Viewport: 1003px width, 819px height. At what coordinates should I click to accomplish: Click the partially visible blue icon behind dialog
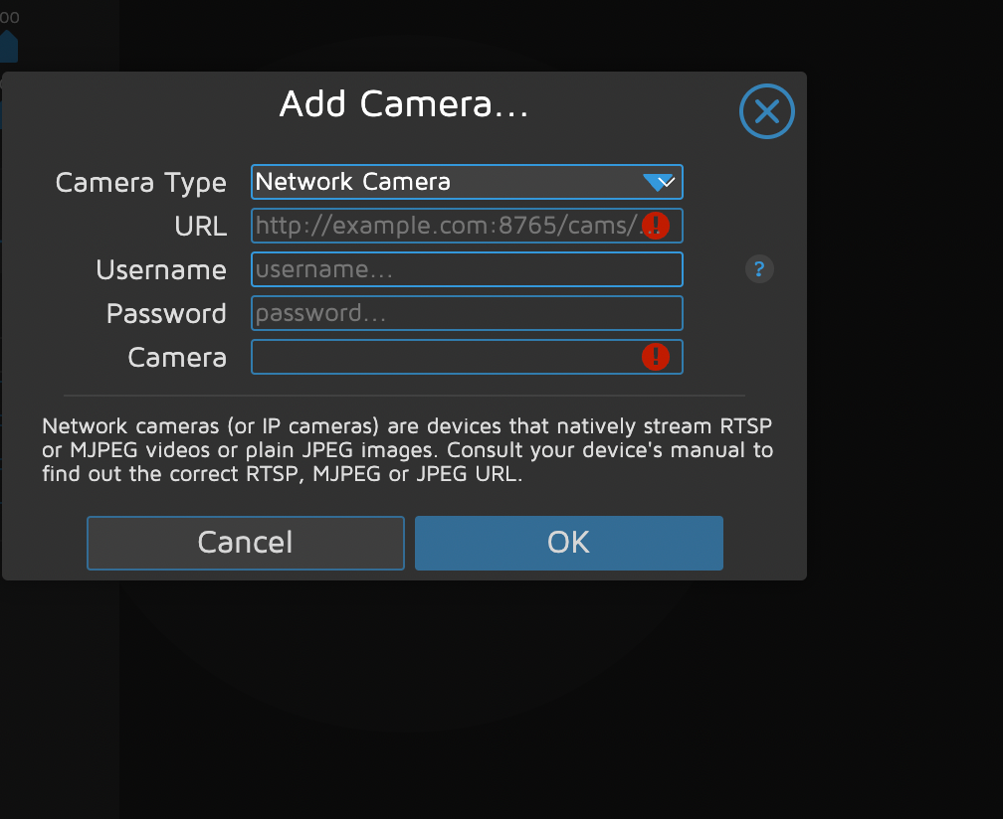(8, 46)
